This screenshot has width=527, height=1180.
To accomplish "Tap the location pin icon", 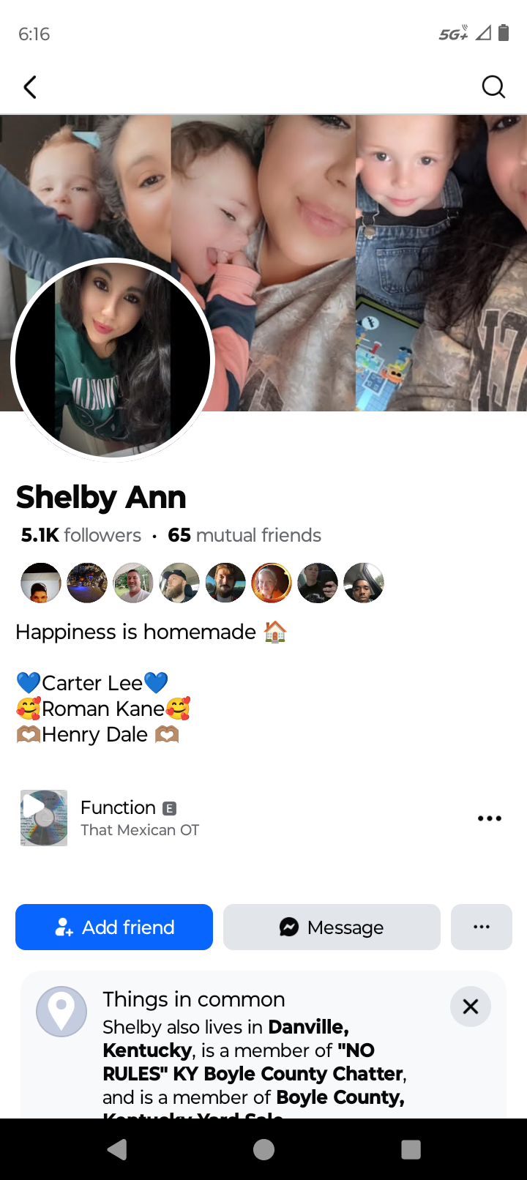I will pos(61,1011).
